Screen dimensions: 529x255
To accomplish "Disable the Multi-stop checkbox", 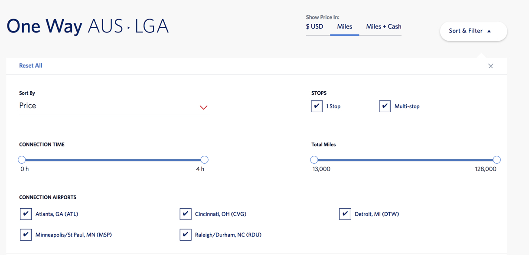I will (385, 106).
